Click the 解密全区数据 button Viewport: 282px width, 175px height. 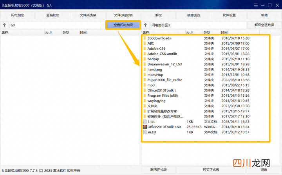click(264, 25)
